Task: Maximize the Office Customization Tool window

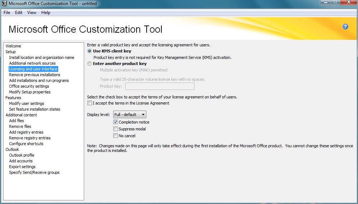Action: [x=335, y=2]
